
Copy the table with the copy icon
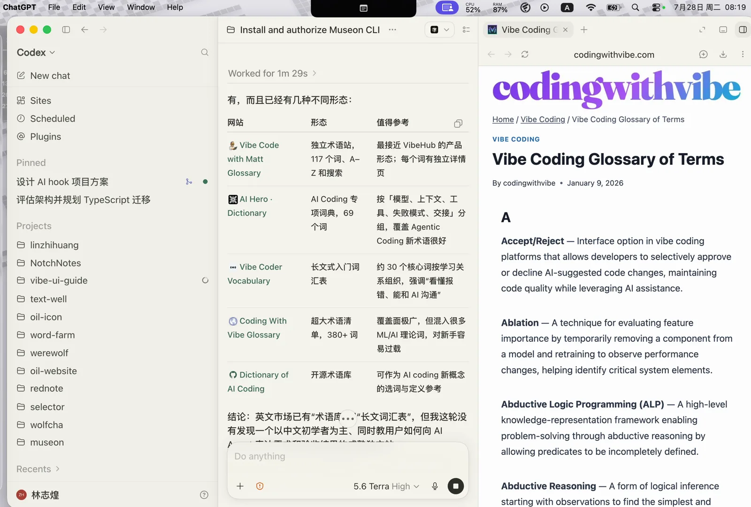[x=459, y=123]
